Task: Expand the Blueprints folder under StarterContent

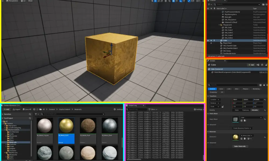Action: pyautogui.click(x=6, y=136)
